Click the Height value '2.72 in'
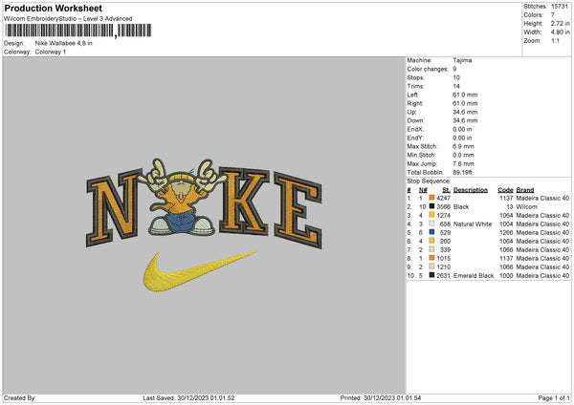The width and height of the screenshot is (574, 405). (560, 23)
